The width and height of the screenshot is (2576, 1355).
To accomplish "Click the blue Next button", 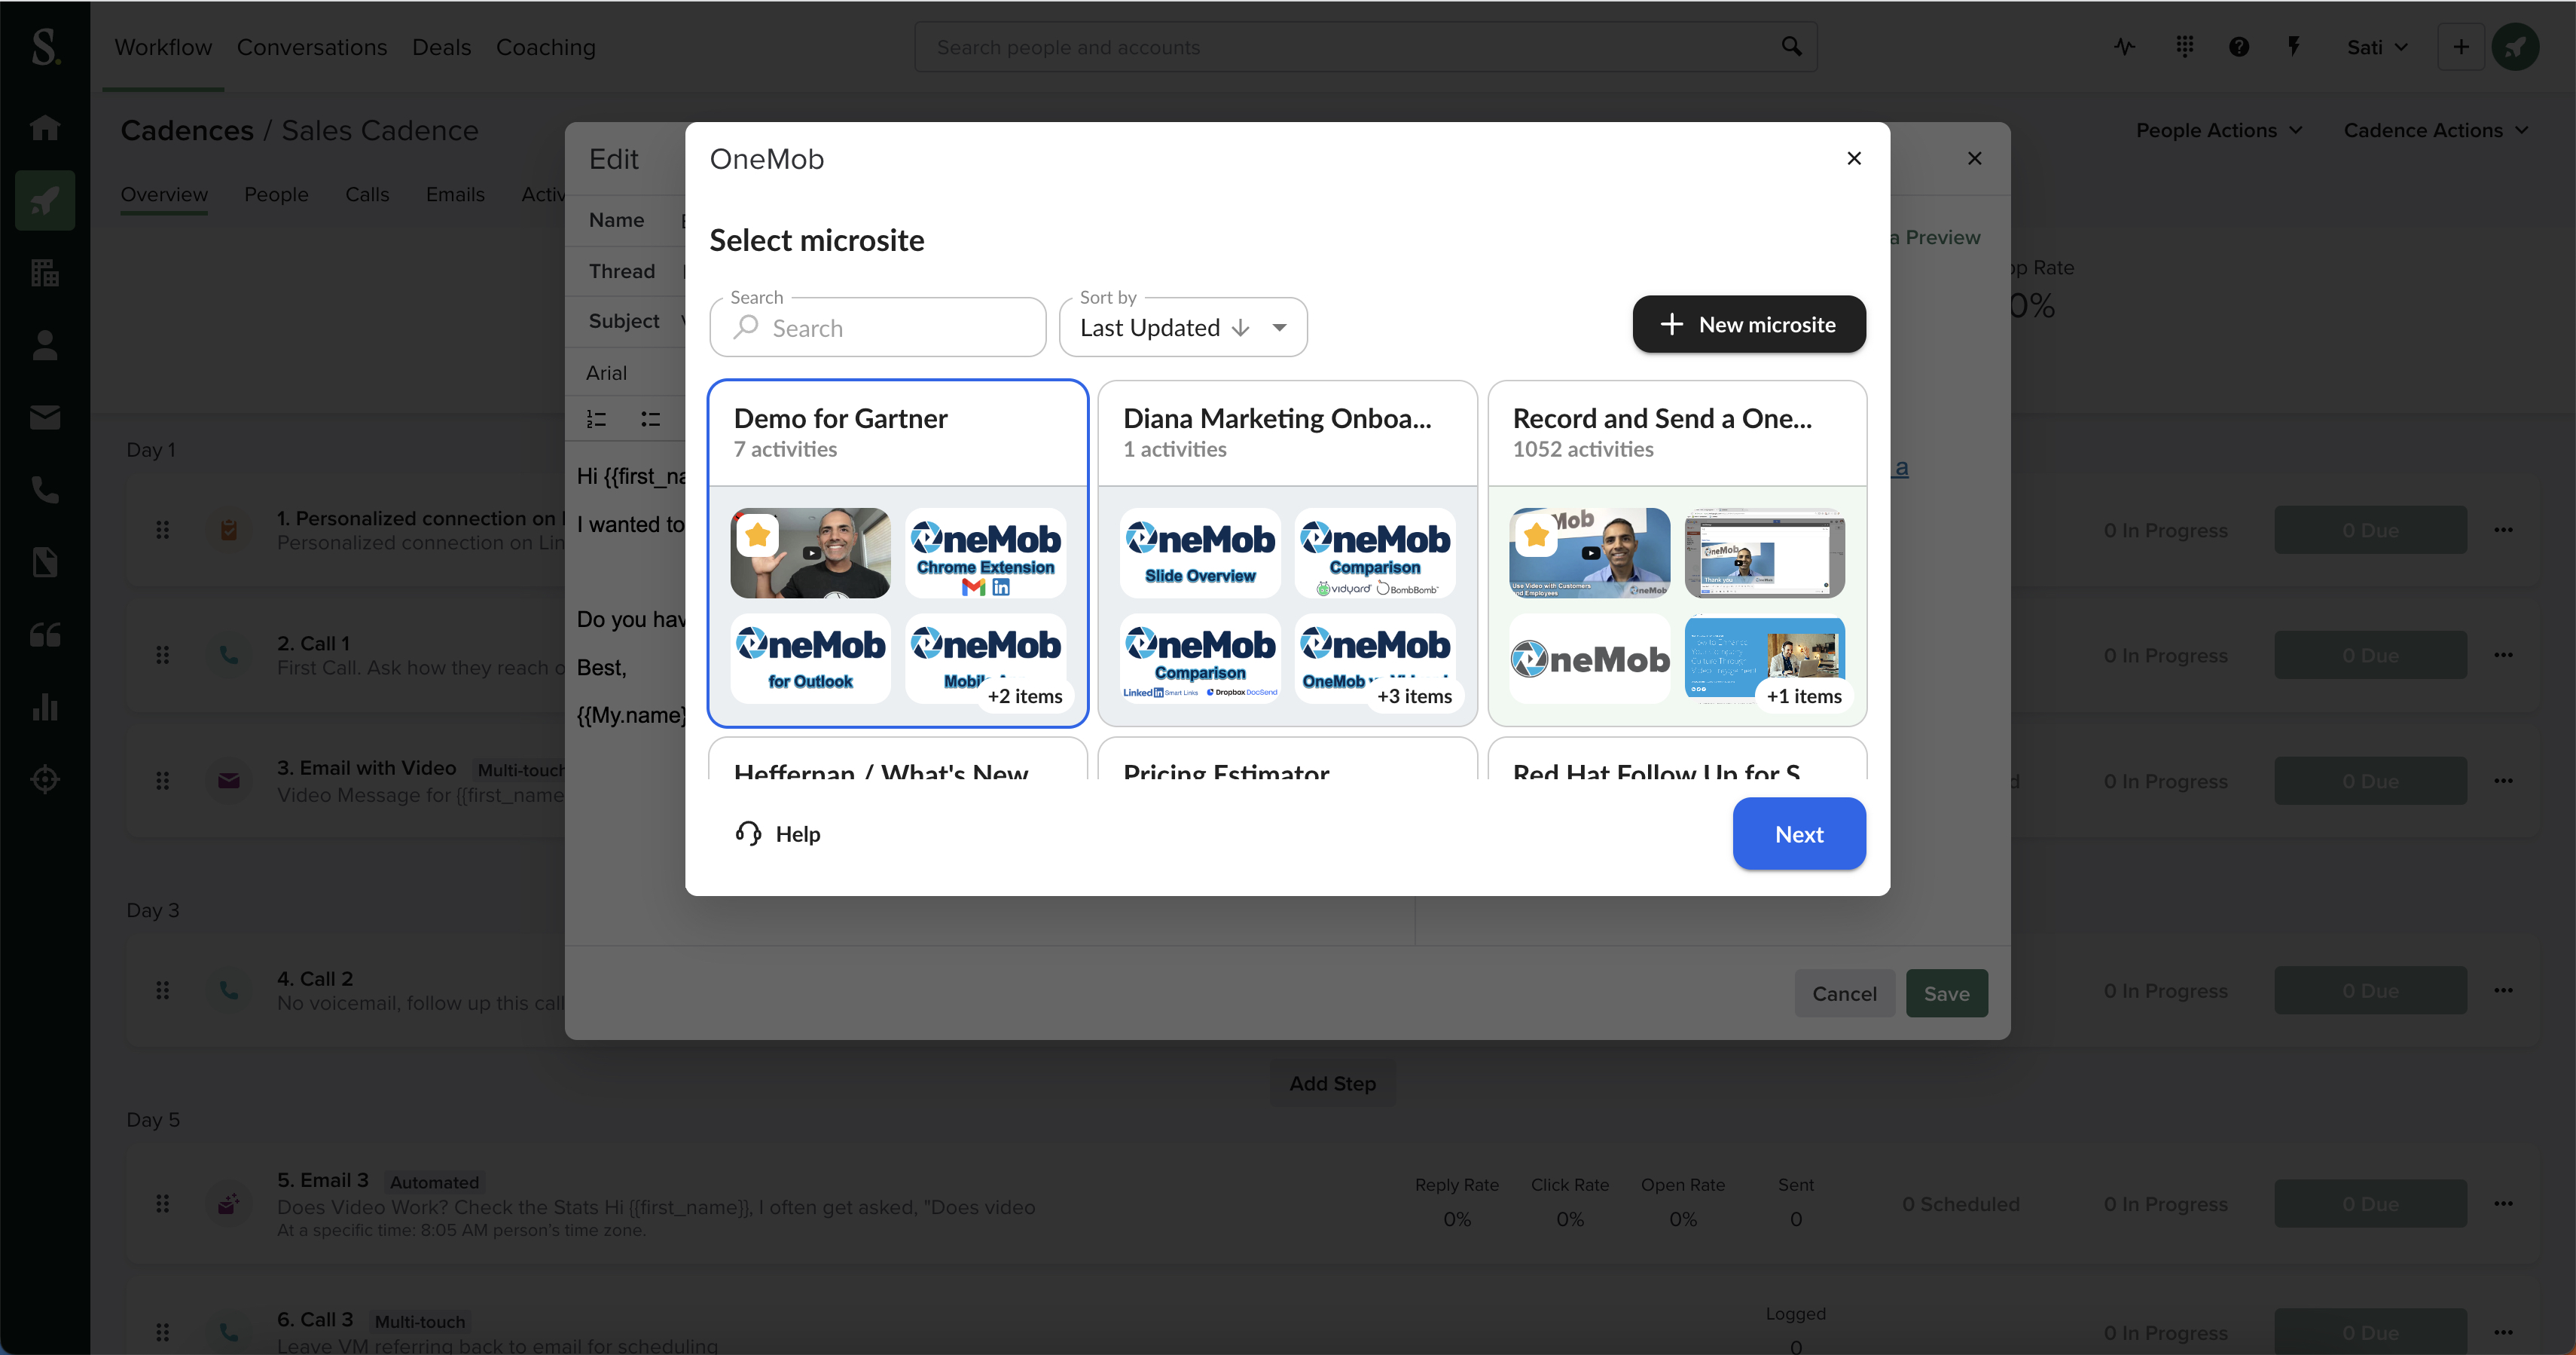I will (x=1798, y=833).
